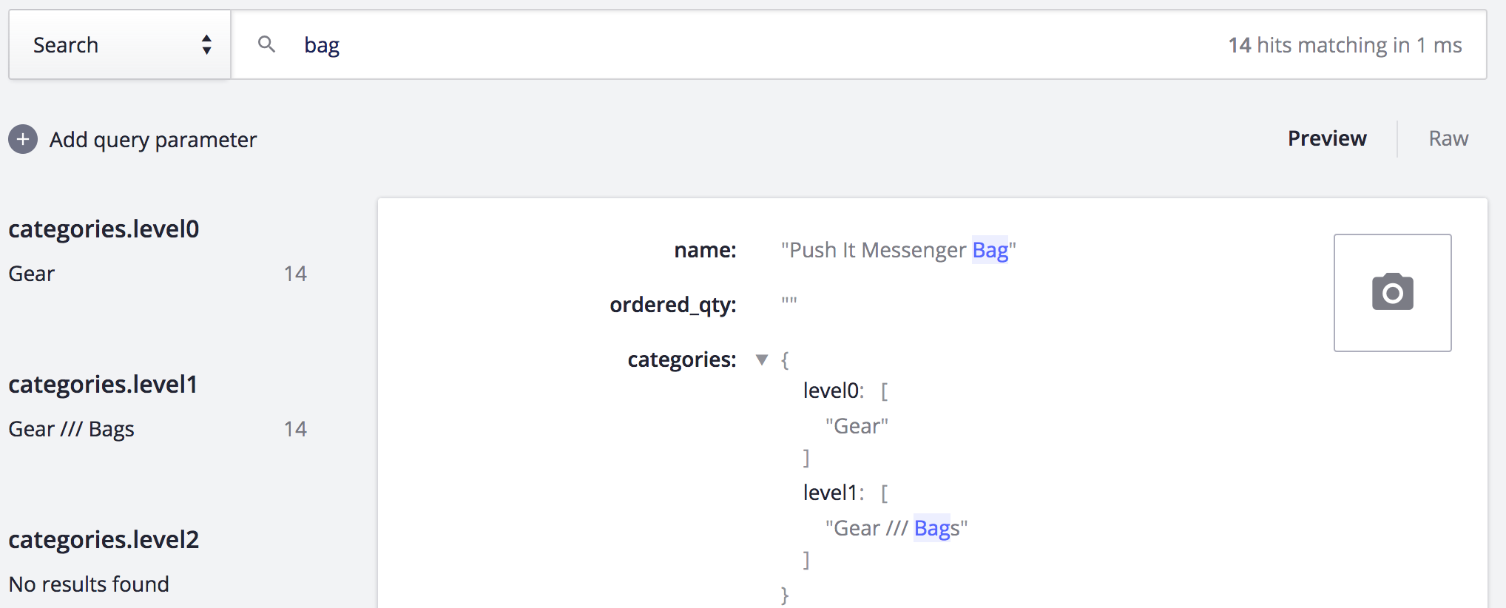Filter results by the Gear facet

31,273
